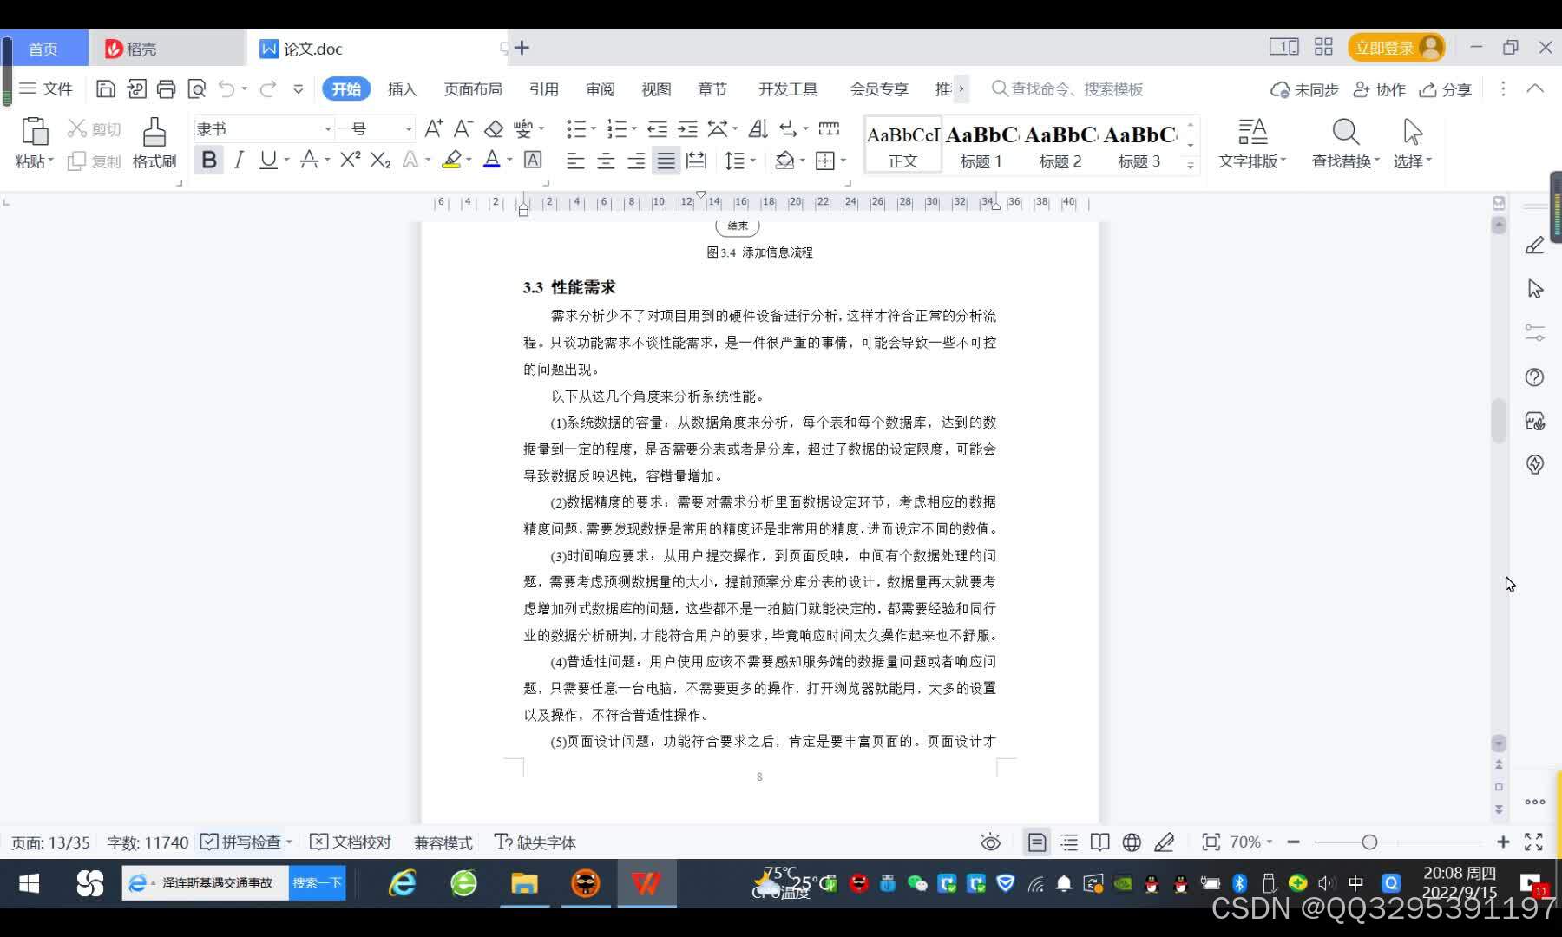The image size is (1562, 937).
Task: Align text right icon
Action: [636, 161]
